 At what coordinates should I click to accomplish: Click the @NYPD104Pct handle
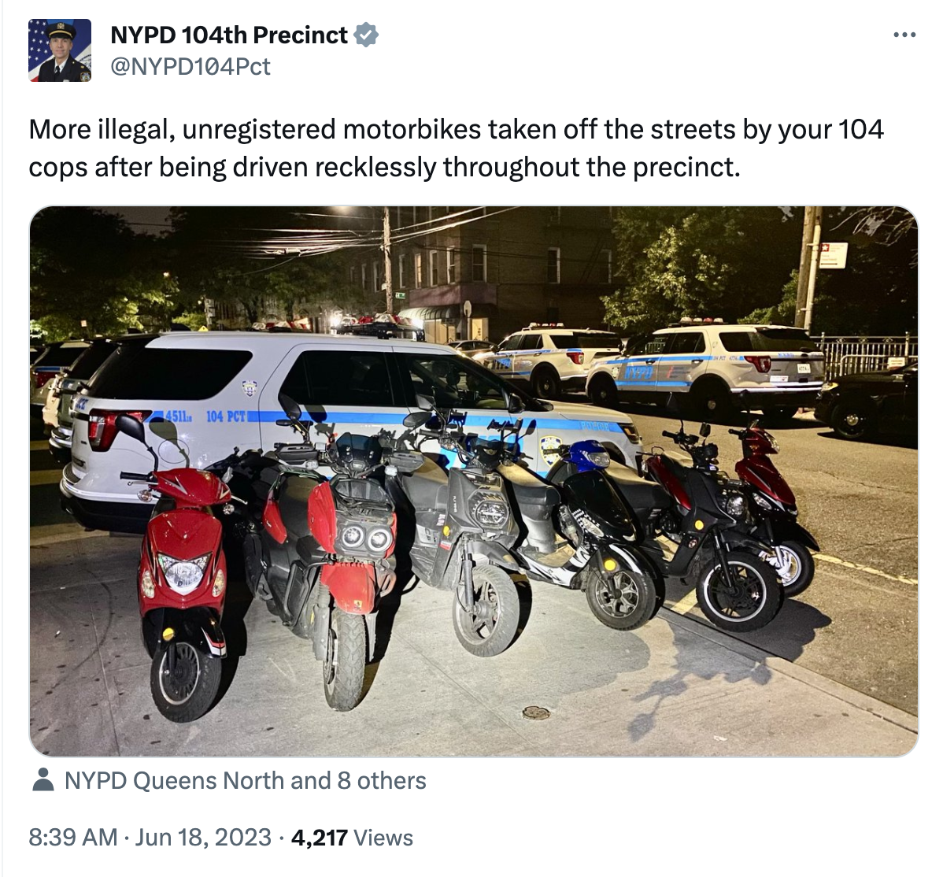(190, 66)
